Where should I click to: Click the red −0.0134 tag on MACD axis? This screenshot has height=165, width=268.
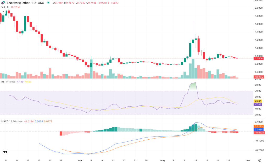259,133
